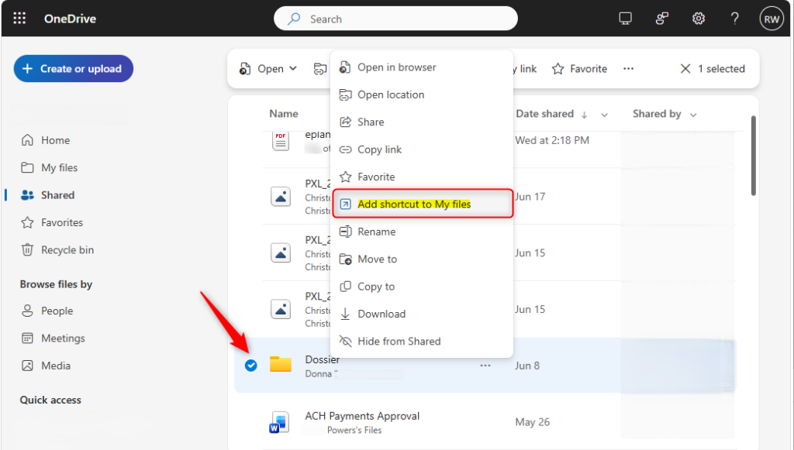Screen dimensions: 794x450
Task: Choose Share from context menu
Action: pos(422,122)
